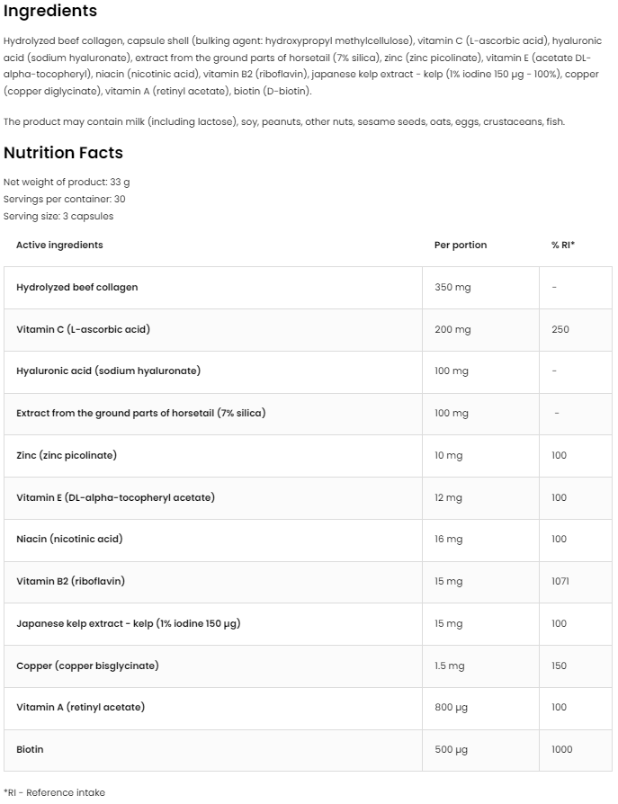Image resolution: width=618 pixels, height=804 pixels.
Task: Select the Niacin (nicotinic acid) row label
Action: (69, 539)
